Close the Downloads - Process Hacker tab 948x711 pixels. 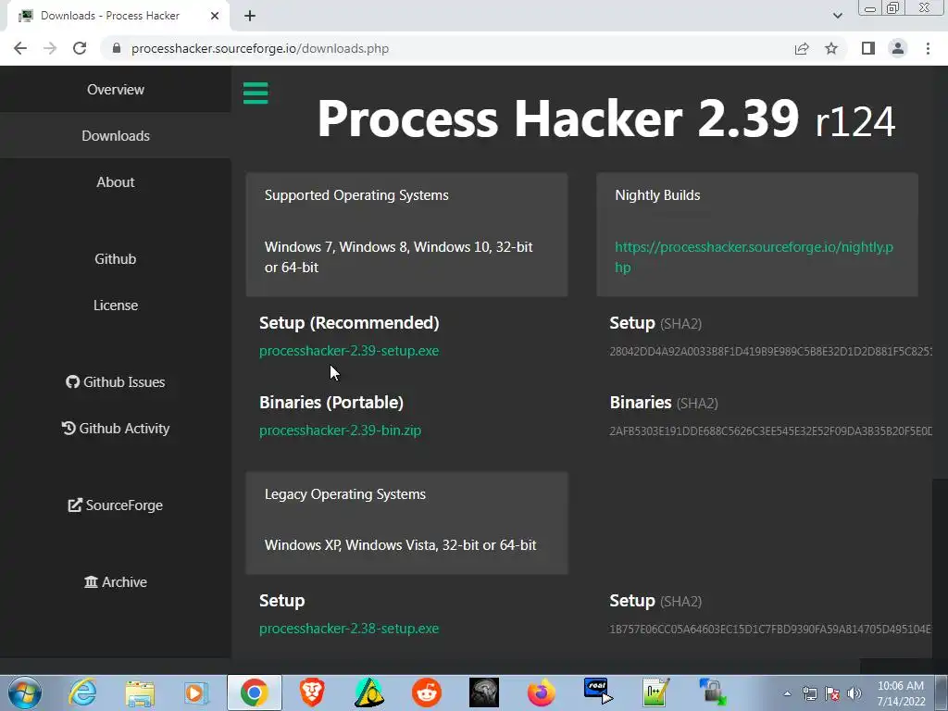coord(214,16)
